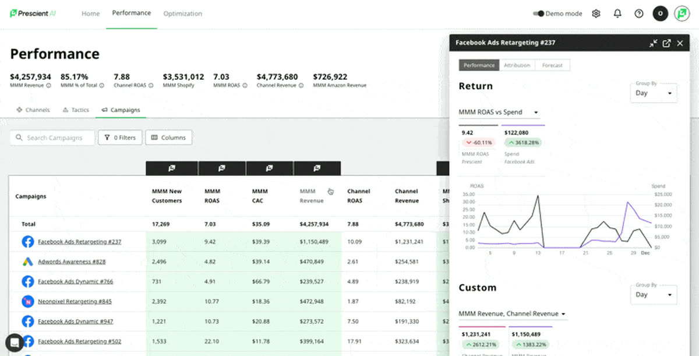Image resolution: width=699 pixels, height=356 pixels.
Task: Open the 0 Filters button
Action: coord(119,138)
